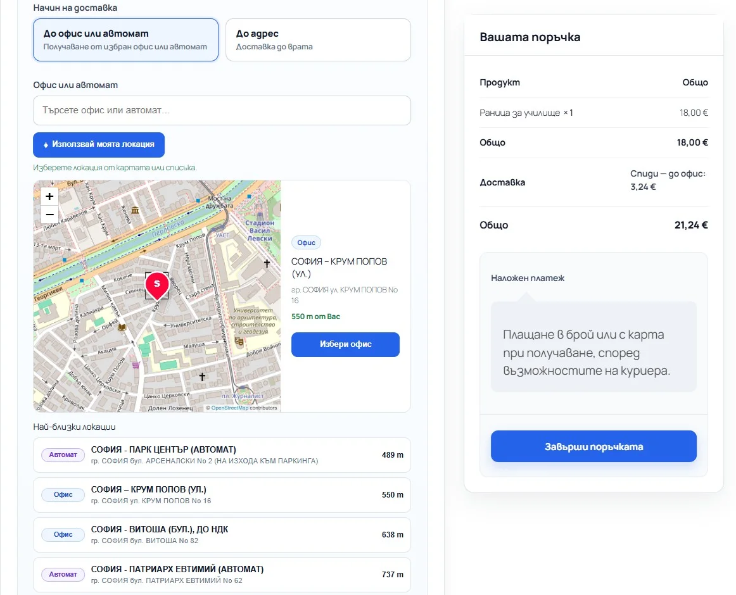Choose СОФИЯ - ПАРК ЦЕНТЪР (АВТОМАТ) location

coord(222,455)
